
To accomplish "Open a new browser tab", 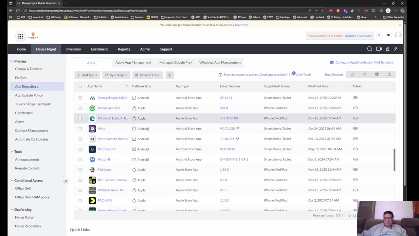I will [66, 3].
